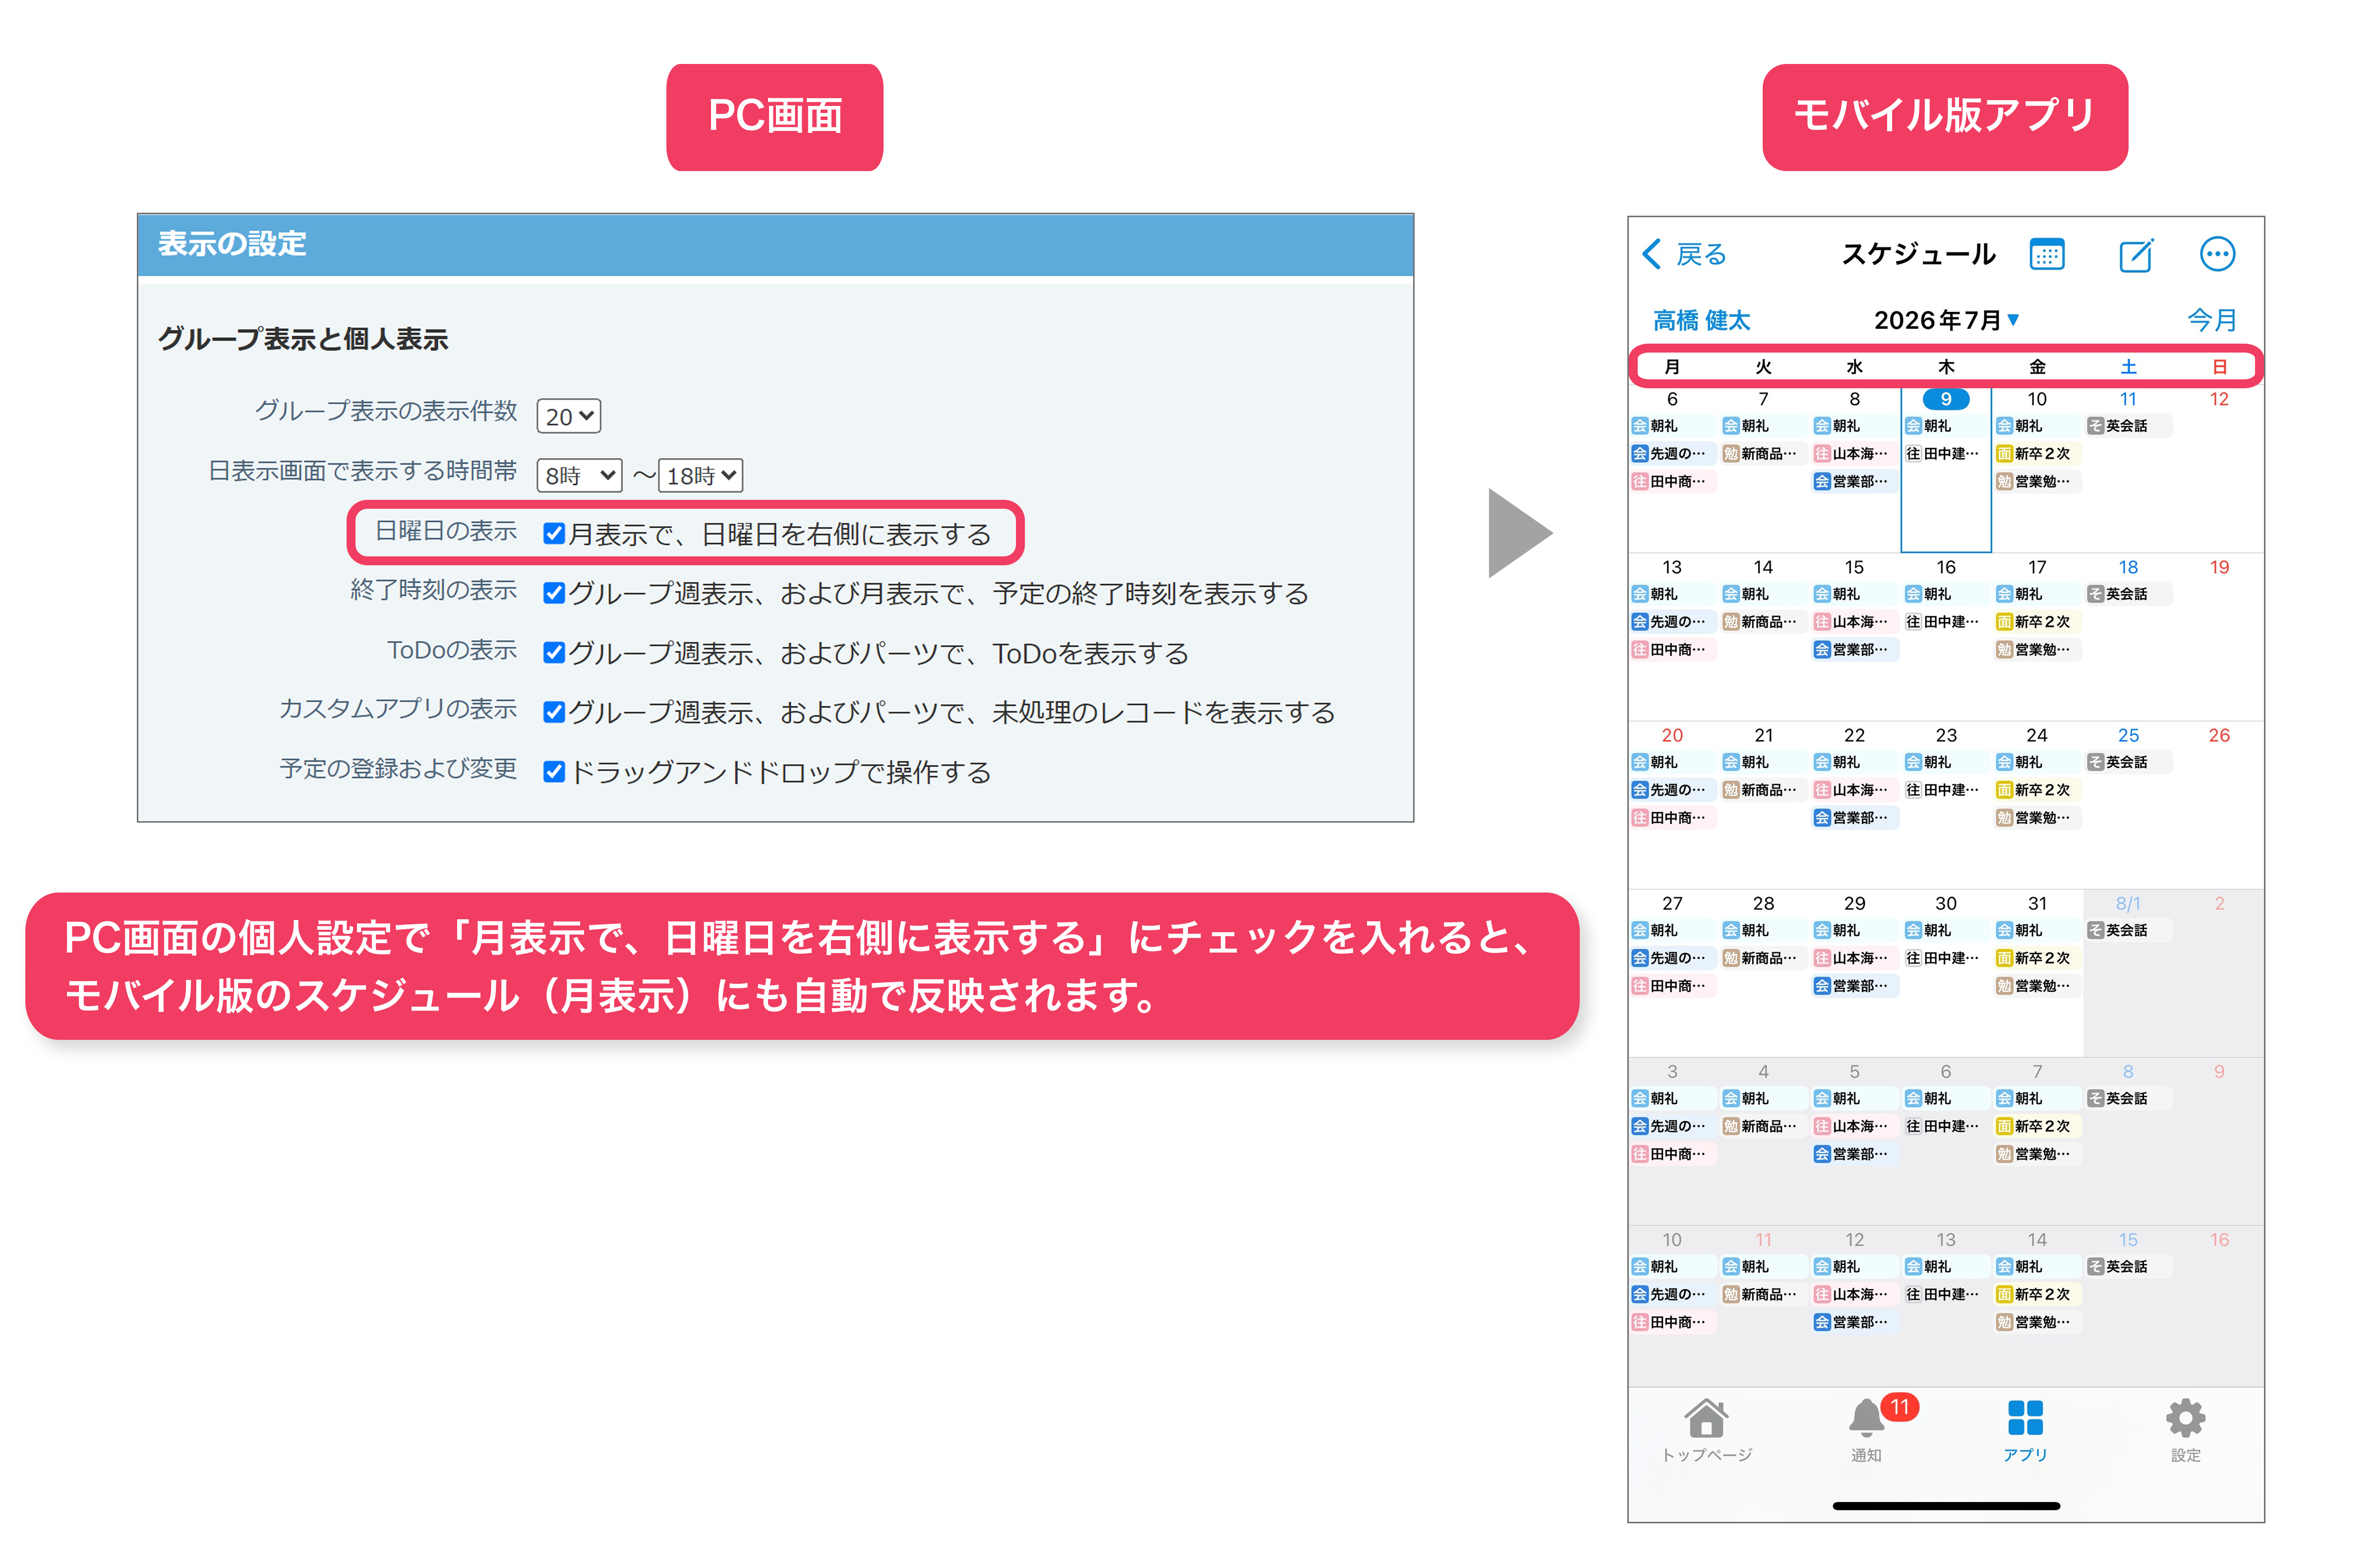Open 営業勉… event on the 10th
The image size is (2380, 1559).
2037,482
